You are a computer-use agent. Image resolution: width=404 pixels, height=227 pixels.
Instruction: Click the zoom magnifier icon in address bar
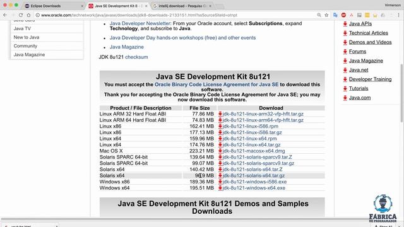(x=319, y=15)
